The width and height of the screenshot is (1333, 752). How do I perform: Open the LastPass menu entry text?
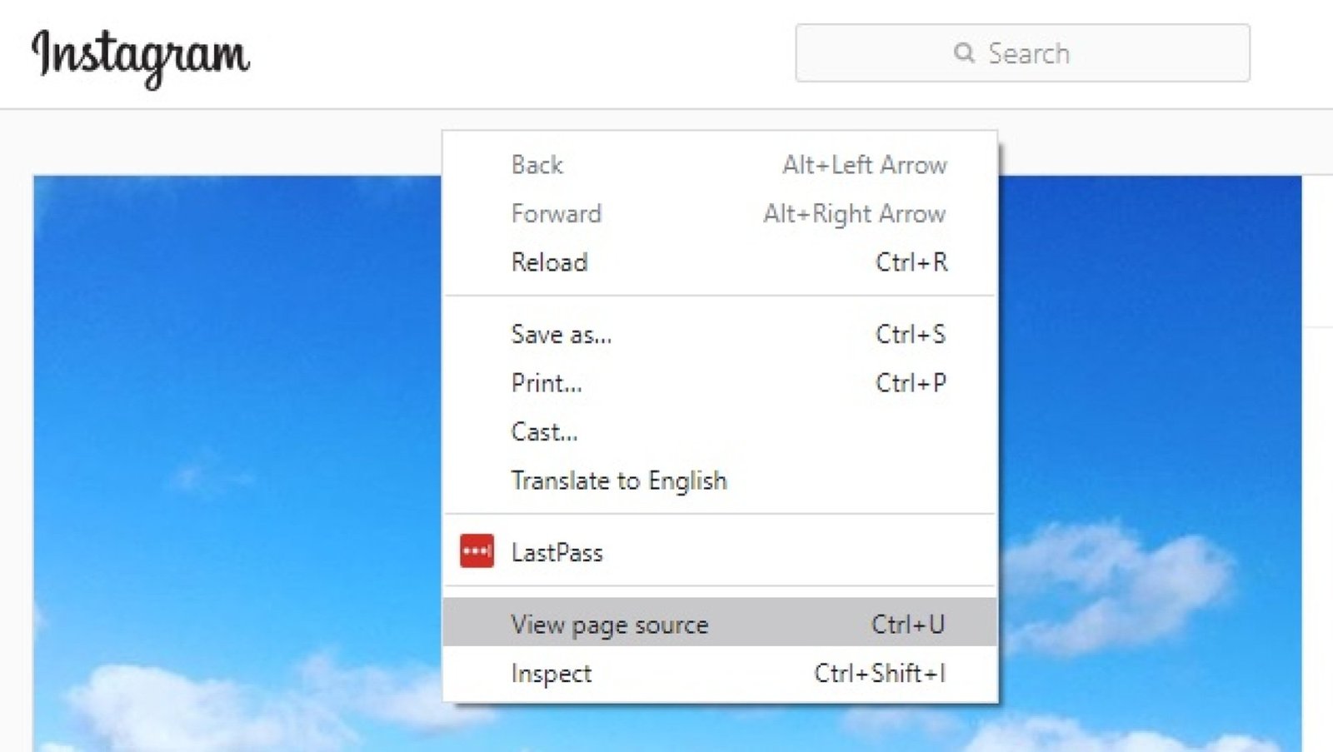click(x=557, y=552)
